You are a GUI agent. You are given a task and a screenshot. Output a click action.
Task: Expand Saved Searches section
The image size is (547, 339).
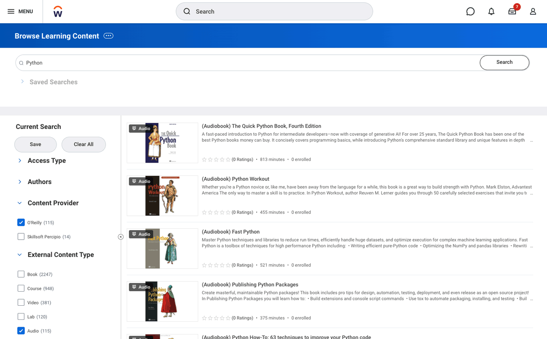point(22,82)
